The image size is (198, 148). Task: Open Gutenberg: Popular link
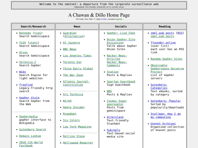[166, 101]
